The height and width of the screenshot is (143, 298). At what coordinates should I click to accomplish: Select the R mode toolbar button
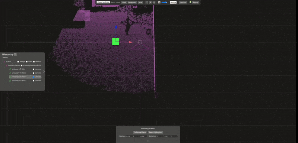(x=150, y=2)
